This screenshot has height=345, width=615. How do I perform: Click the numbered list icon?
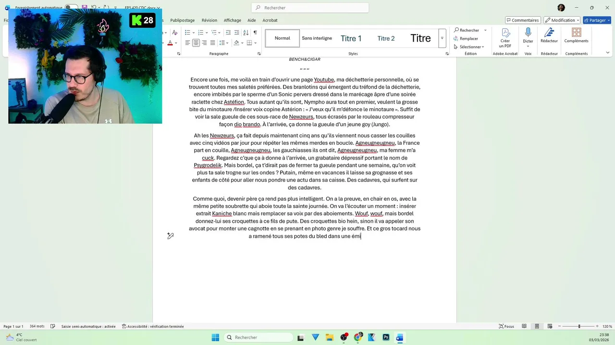click(200, 33)
